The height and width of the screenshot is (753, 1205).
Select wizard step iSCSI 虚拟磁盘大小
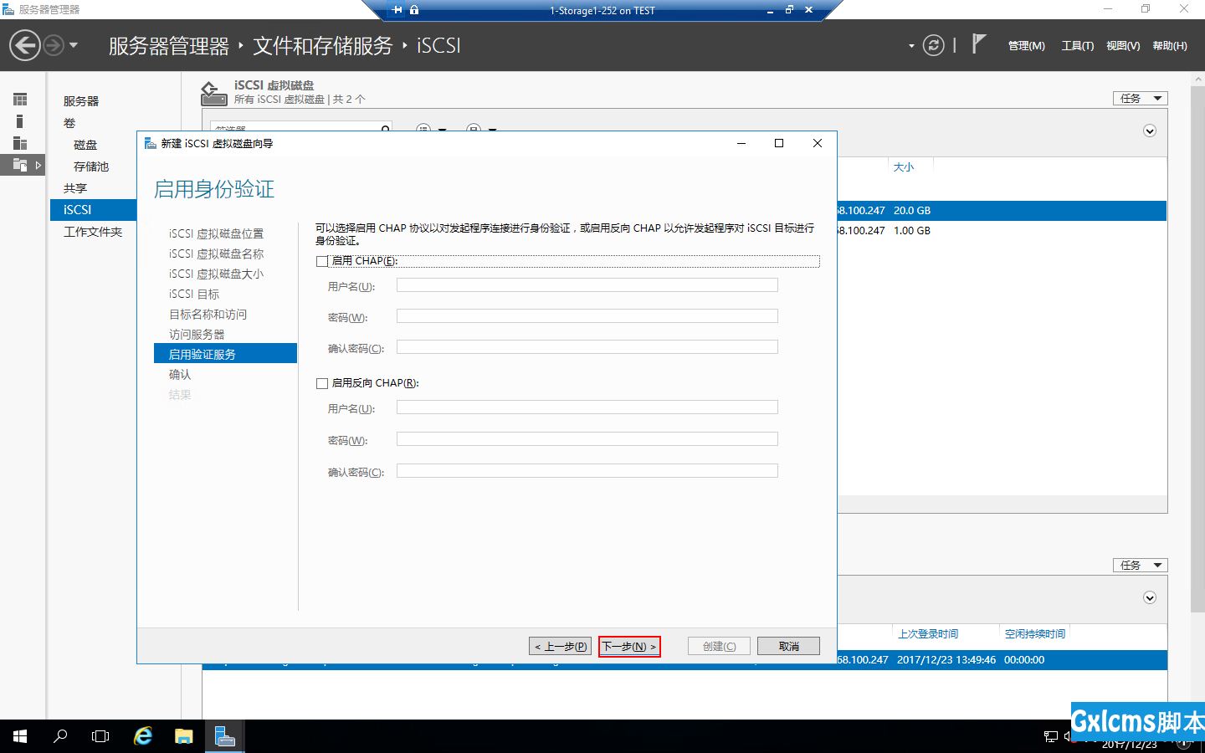click(216, 274)
